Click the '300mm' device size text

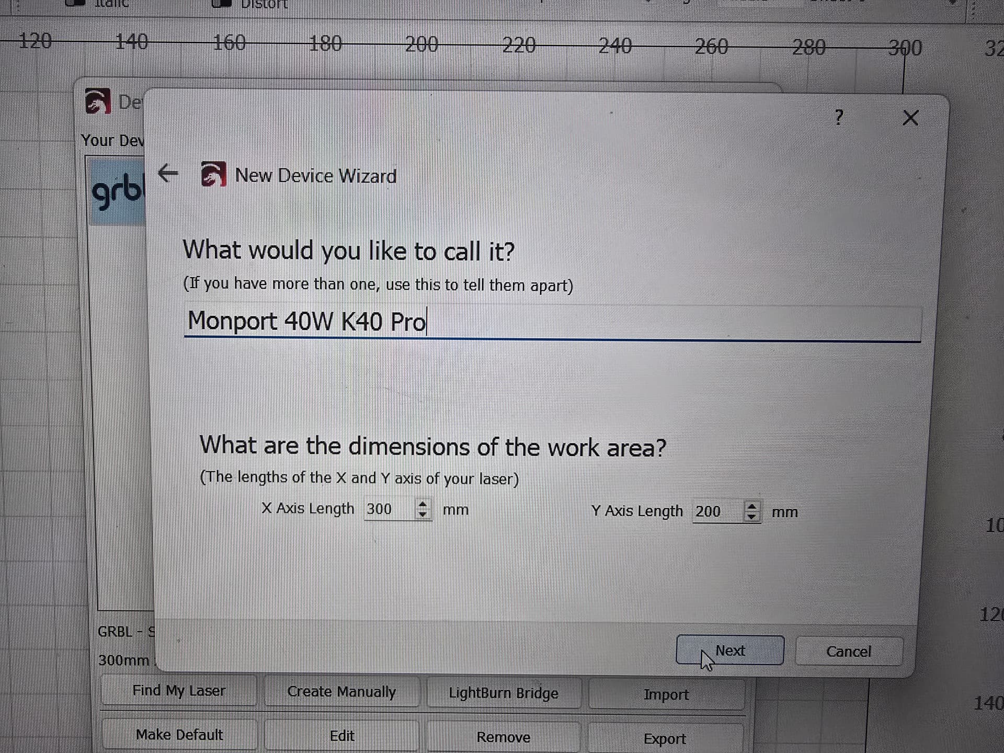124,660
